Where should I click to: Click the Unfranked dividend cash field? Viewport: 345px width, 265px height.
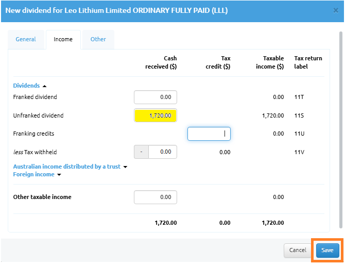(156, 115)
